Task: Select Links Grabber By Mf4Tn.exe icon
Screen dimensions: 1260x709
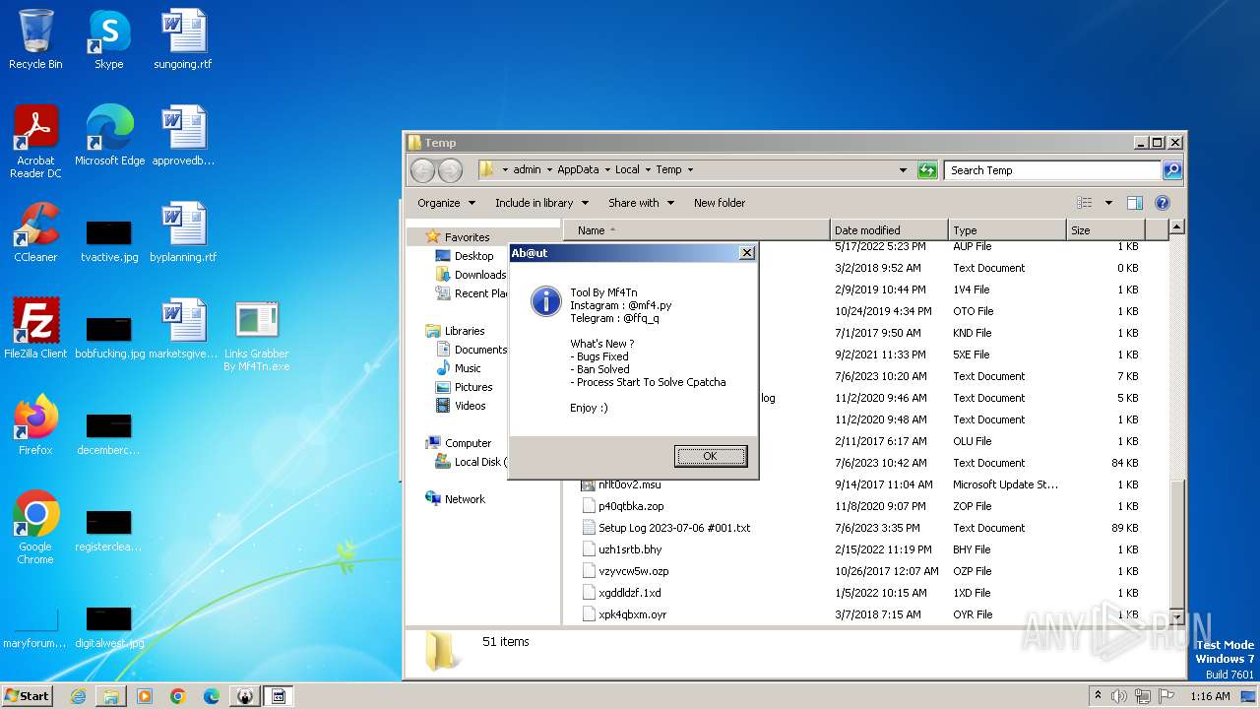Action: tap(257, 336)
